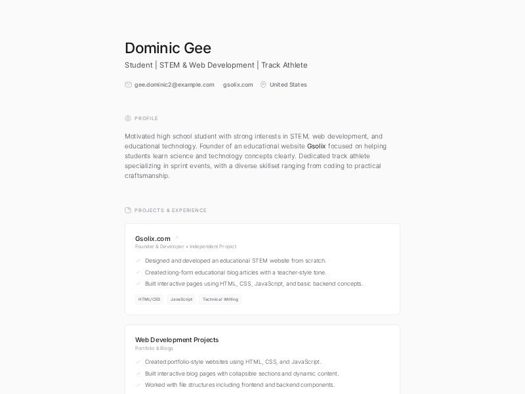The height and width of the screenshot is (394, 525).
Task: Click the bold Gsolix link in profile text
Action: tap(316, 146)
